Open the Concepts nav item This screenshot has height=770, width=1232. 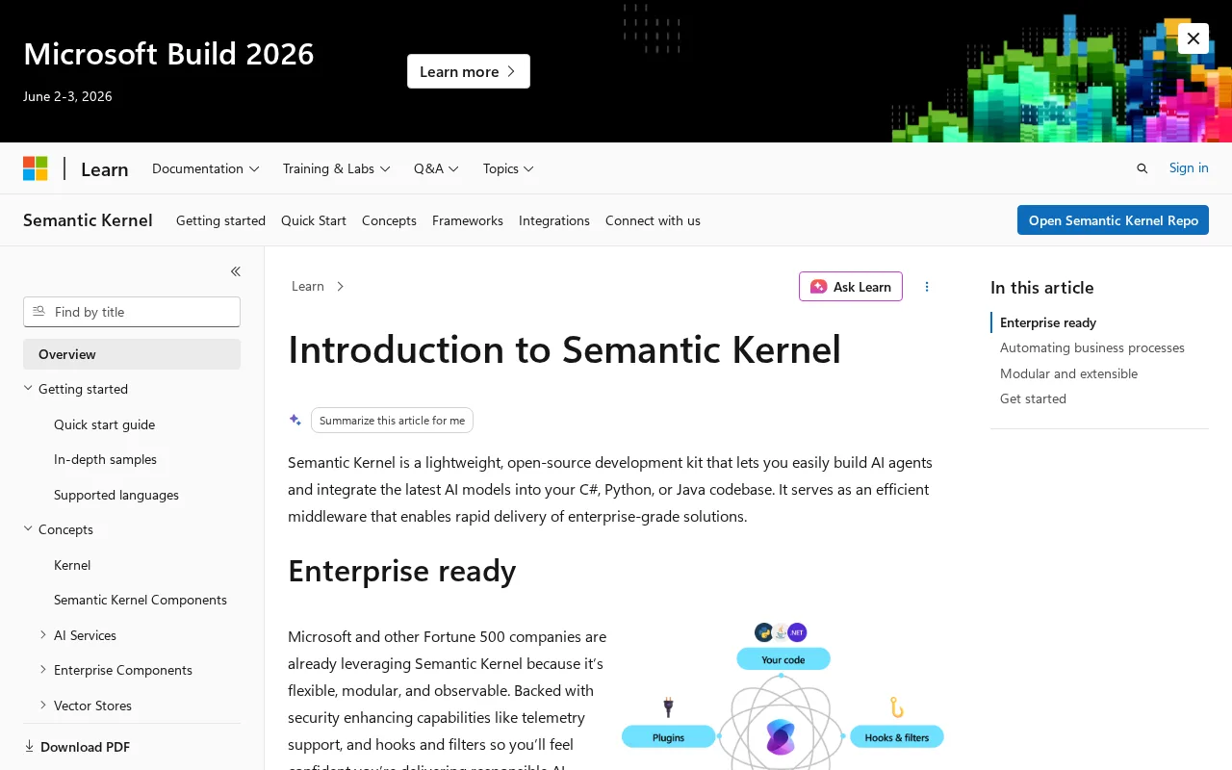[389, 220]
